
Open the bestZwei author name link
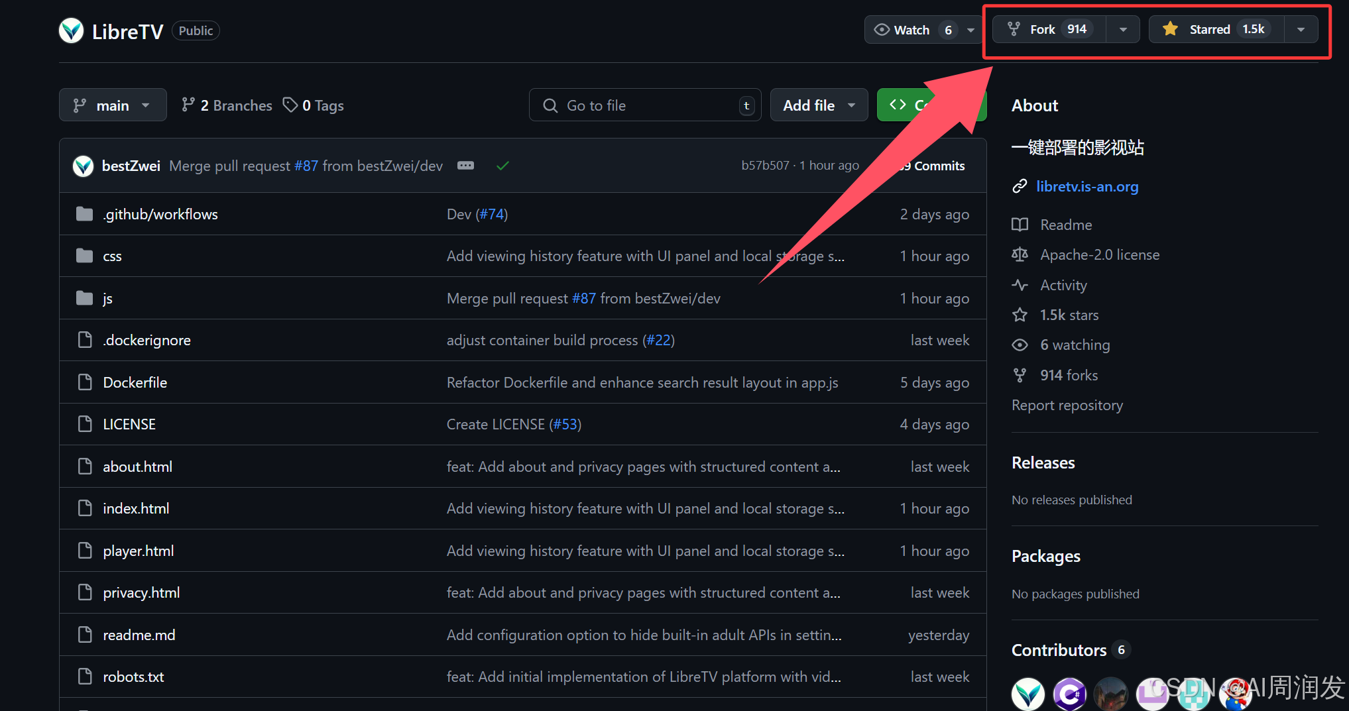coord(131,166)
